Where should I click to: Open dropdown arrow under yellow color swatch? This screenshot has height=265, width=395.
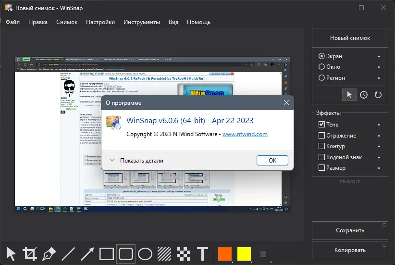pos(252,262)
